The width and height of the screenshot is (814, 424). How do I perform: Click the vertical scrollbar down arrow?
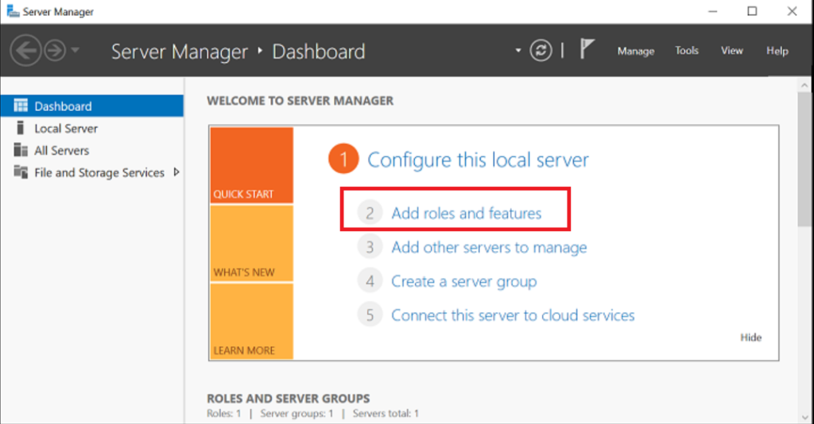tap(804, 418)
